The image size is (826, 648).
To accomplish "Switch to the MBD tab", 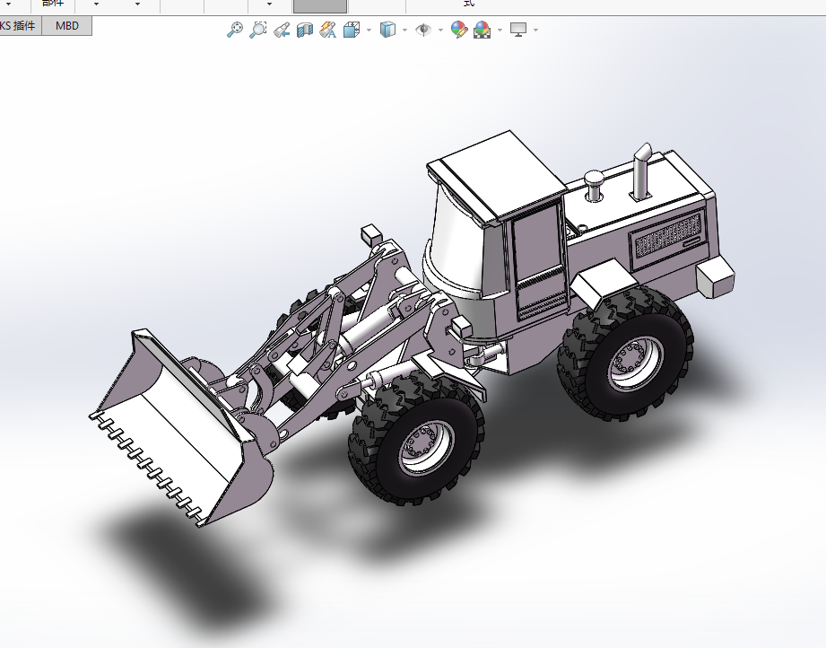I will 67,26.
